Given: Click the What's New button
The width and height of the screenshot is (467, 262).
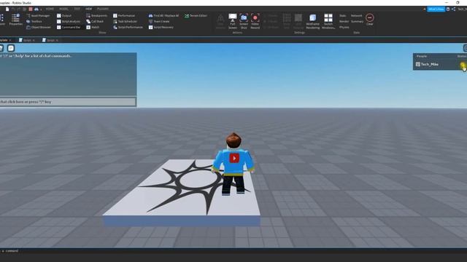Looking at the screenshot, I should tap(436, 9).
